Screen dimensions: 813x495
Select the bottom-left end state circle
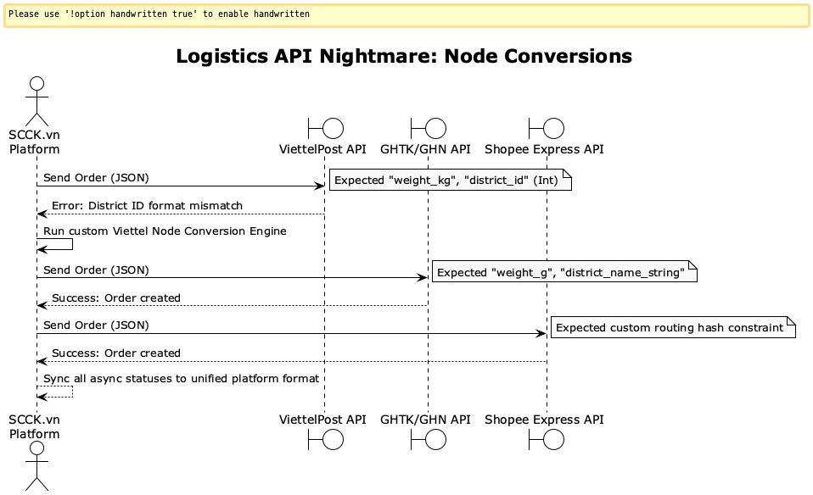click(x=36, y=448)
